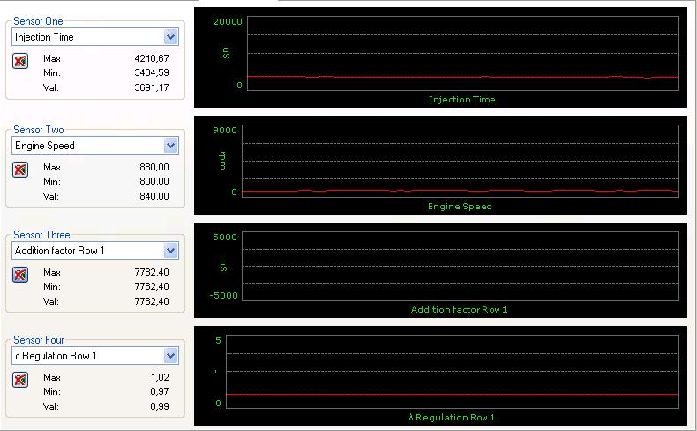Select Sensor Four Val value 0,99
The width and height of the screenshot is (697, 431).
coord(160,406)
